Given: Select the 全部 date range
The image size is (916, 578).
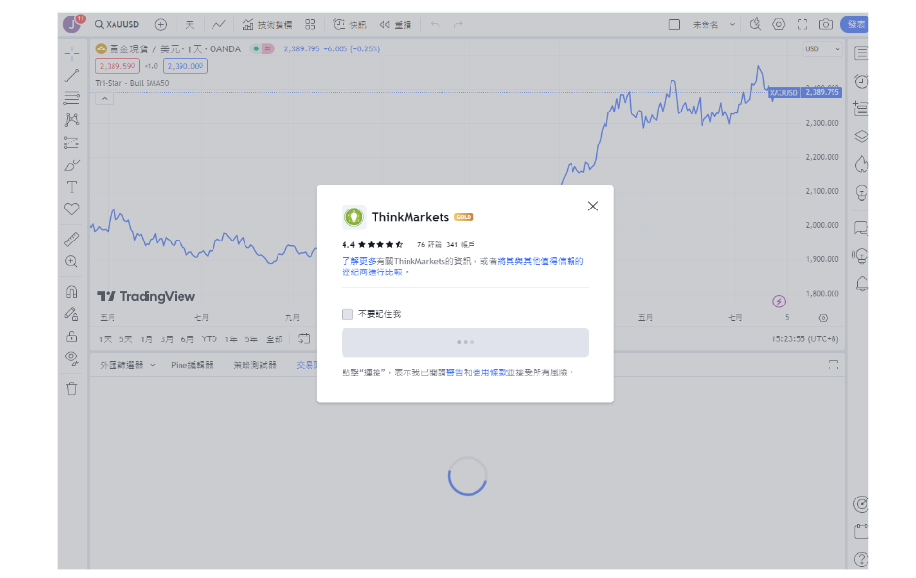Looking at the screenshot, I should point(274,339).
